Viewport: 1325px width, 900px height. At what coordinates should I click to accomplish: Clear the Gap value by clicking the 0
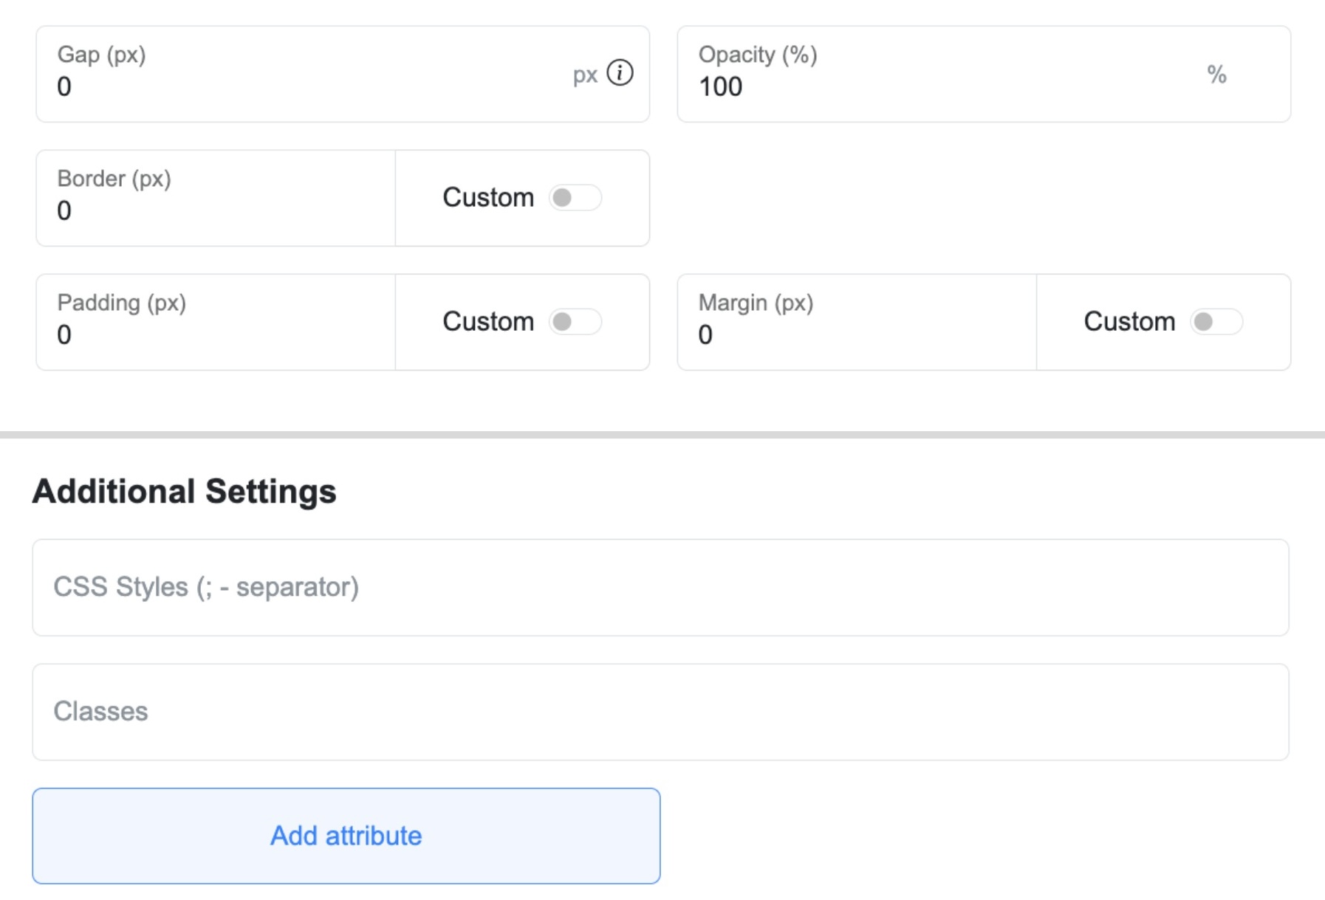pyautogui.click(x=64, y=87)
